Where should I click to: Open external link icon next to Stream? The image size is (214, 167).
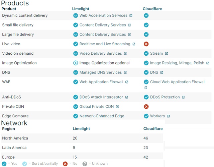167,53
